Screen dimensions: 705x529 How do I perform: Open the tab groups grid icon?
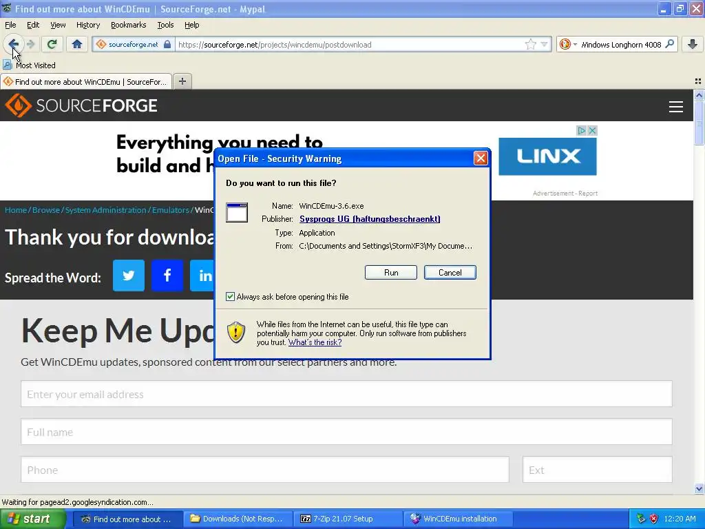click(x=698, y=81)
